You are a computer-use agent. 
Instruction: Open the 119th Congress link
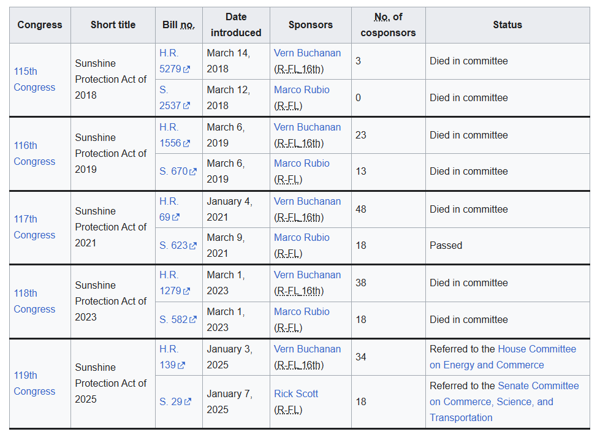click(34, 383)
